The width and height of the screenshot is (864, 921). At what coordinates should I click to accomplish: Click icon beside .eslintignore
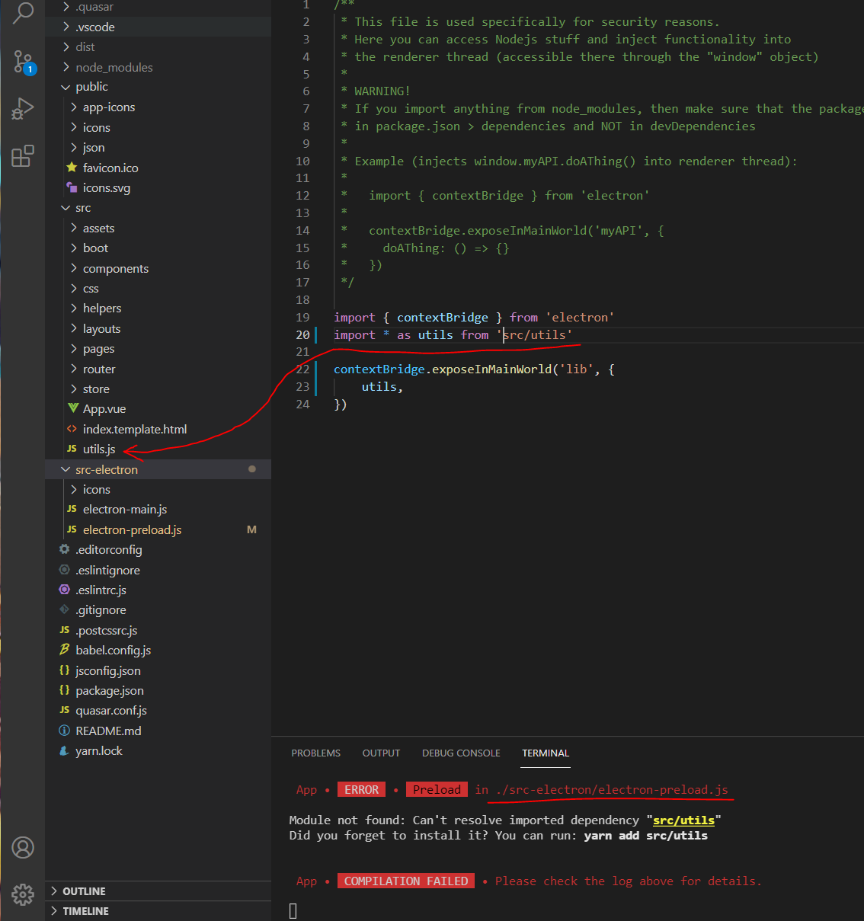(65, 570)
